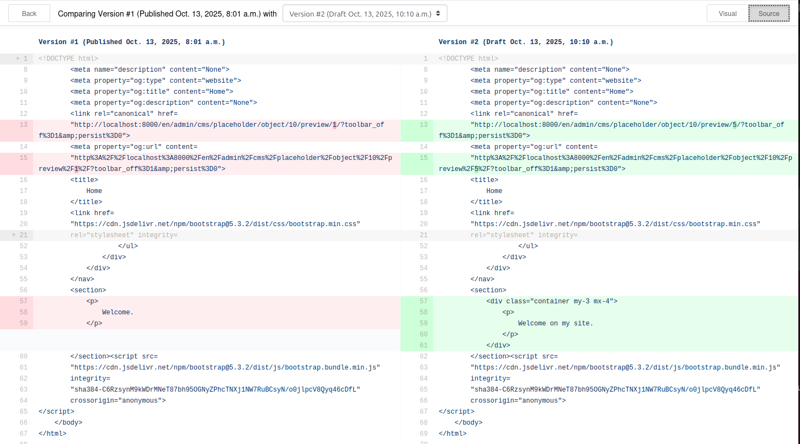Screen dimensions: 800x444
Task: Click collapsed DOCTYPE line in Version #1 pane
Action: coord(68,58)
